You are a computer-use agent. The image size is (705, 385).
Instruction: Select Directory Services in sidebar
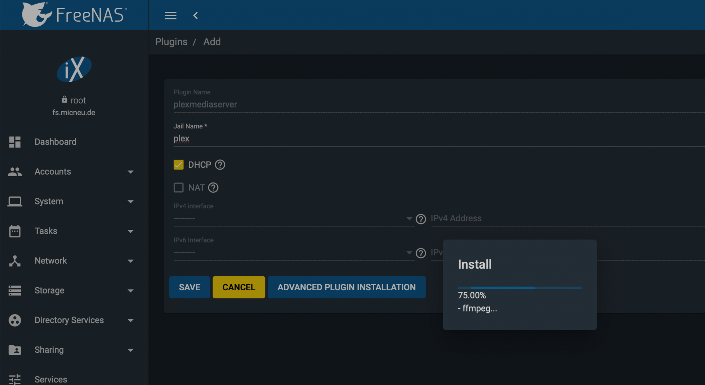point(69,320)
